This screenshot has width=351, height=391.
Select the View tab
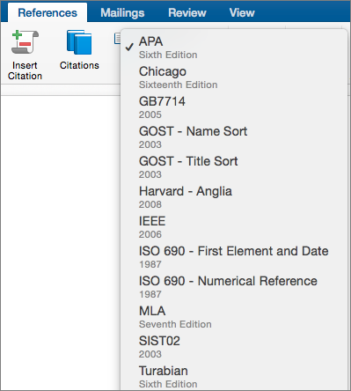click(x=242, y=13)
